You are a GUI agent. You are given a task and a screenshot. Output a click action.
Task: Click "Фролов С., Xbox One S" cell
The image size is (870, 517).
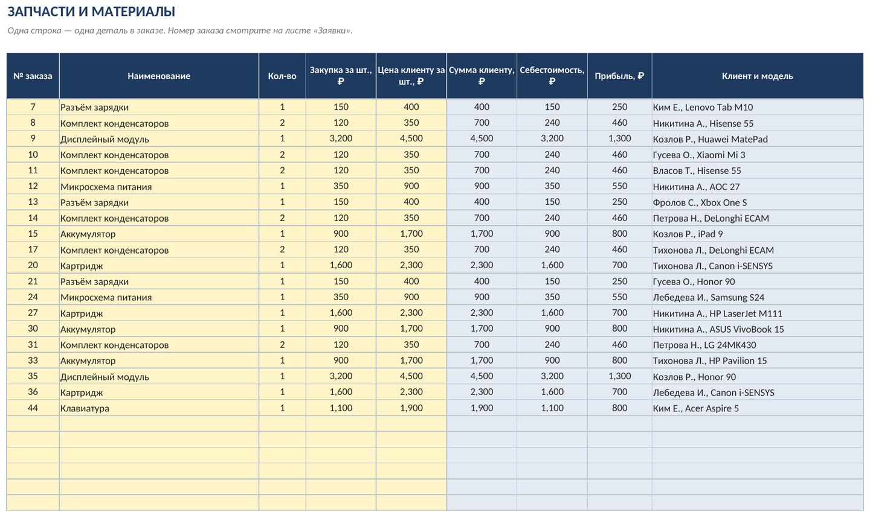point(758,202)
